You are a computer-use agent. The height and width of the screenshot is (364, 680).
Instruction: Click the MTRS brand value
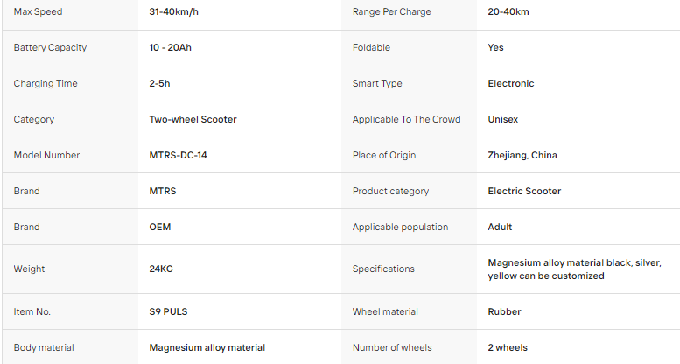pos(163,191)
